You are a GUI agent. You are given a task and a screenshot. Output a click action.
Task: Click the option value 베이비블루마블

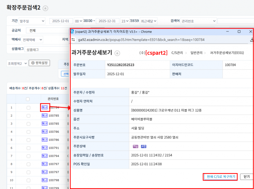(142, 119)
